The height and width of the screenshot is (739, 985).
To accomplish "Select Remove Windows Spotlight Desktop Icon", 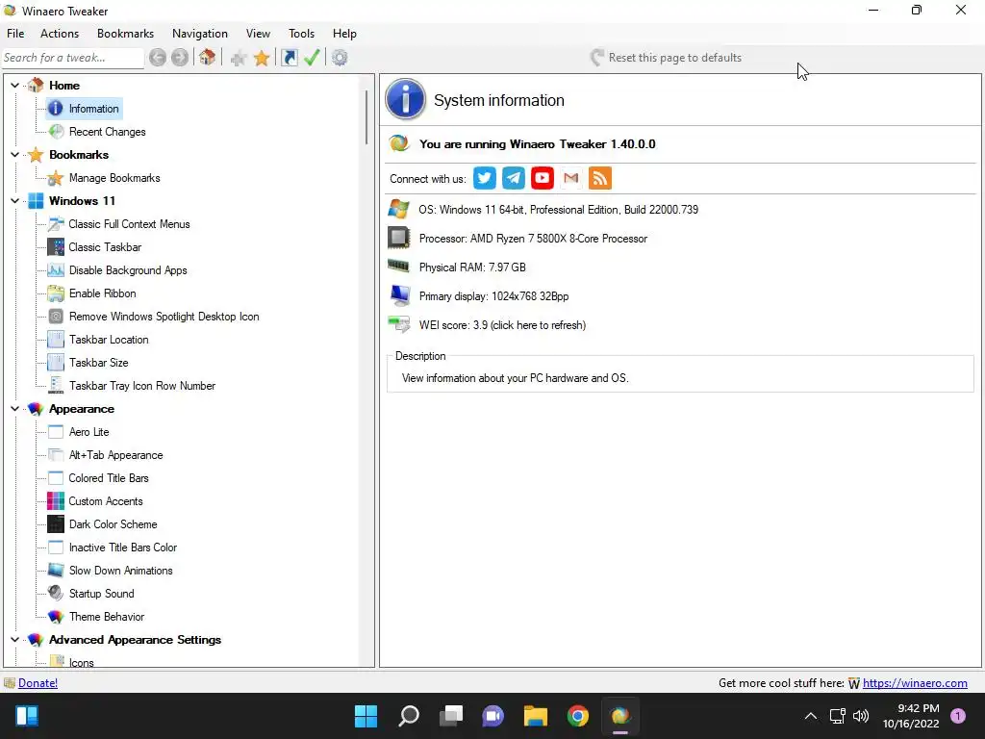I will (164, 316).
